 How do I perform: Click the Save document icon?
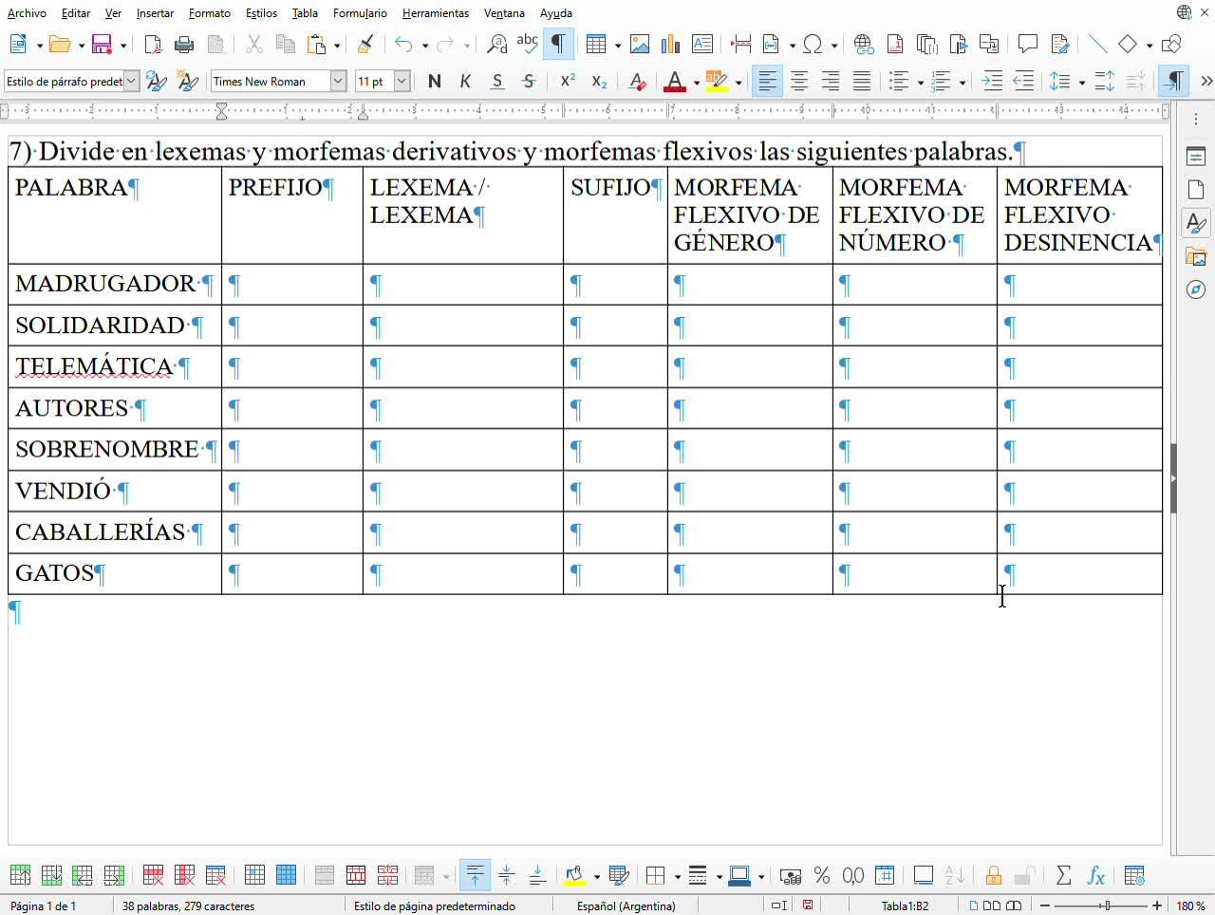tap(102, 45)
